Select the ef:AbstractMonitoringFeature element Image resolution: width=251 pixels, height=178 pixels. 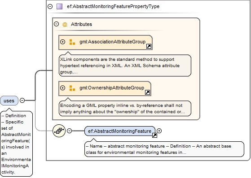(120, 131)
